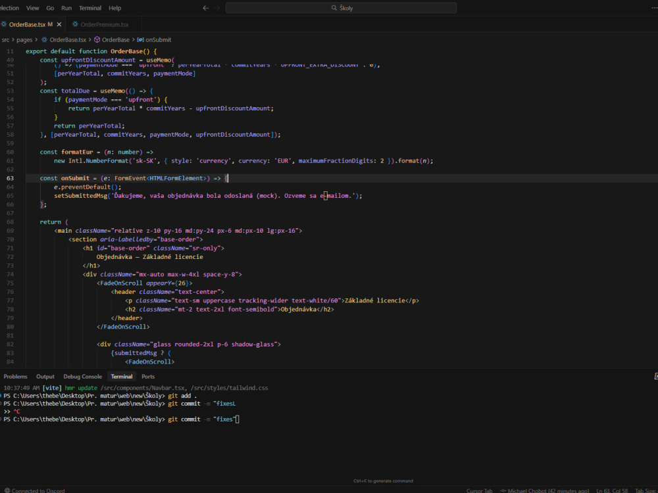
Task: Switch to the Problems panel tab
Action: point(15,376)
